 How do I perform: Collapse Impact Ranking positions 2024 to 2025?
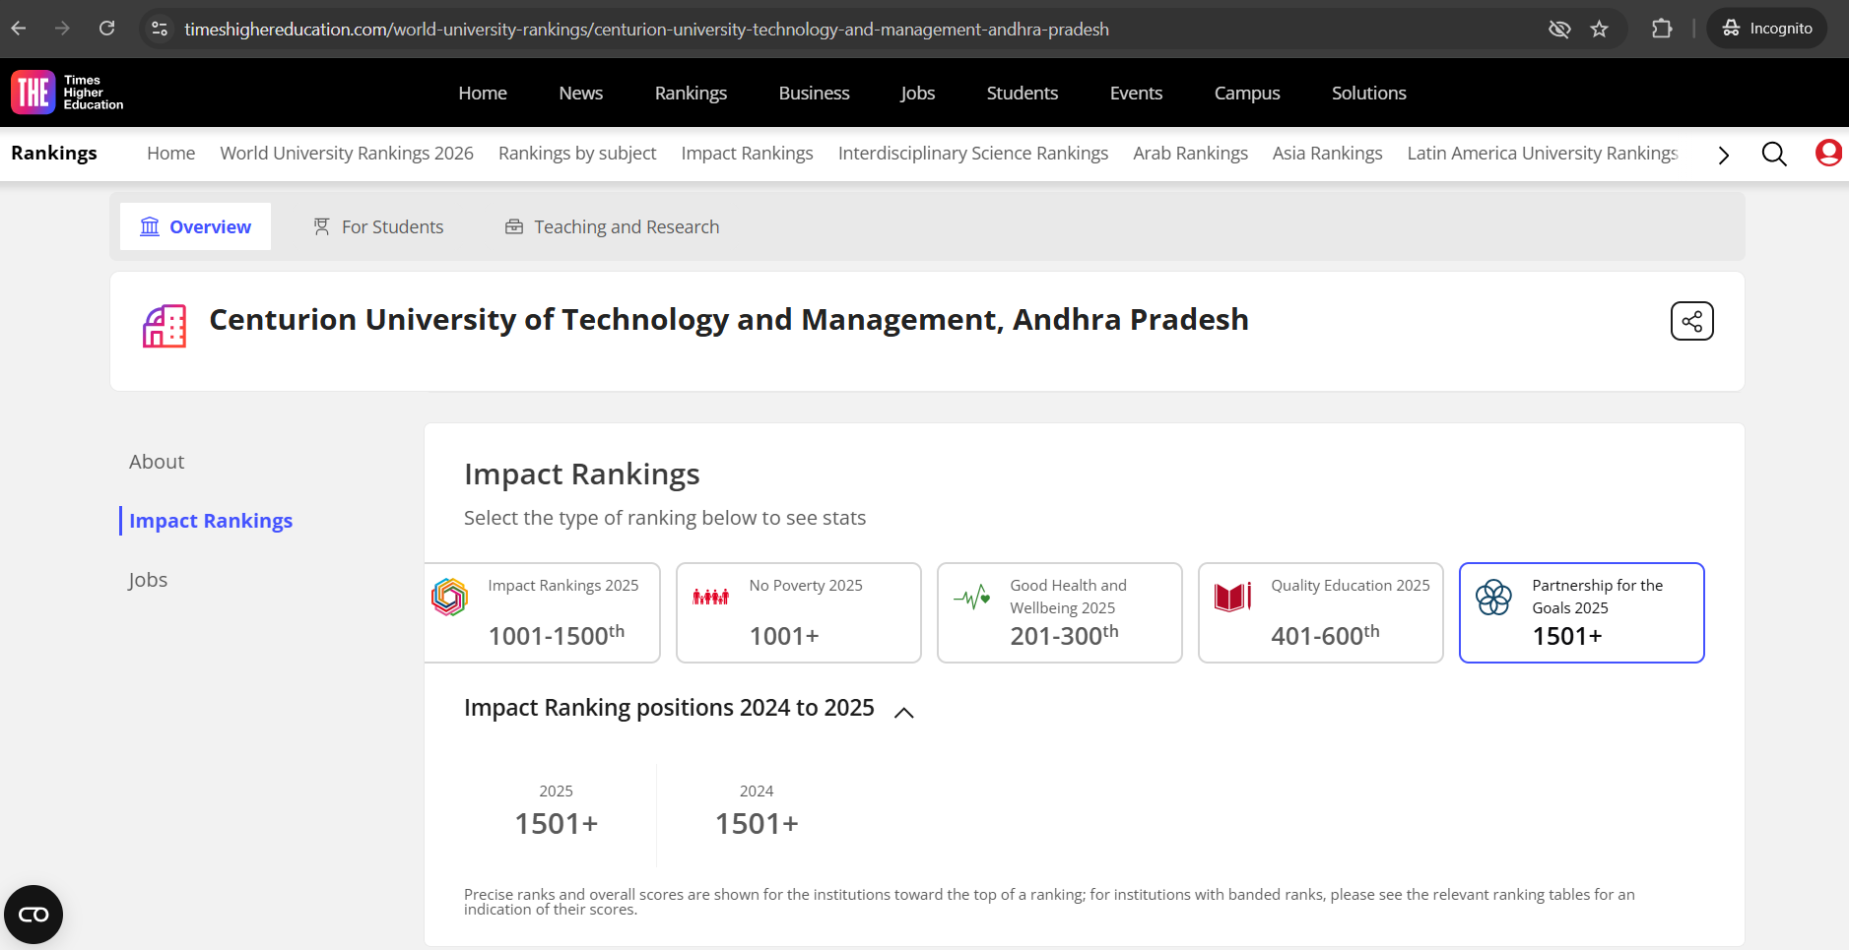(903, 712)
